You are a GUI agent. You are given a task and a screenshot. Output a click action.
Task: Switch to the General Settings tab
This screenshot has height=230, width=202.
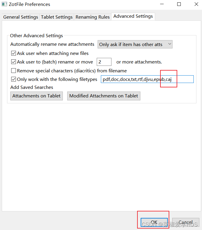click(x=21, y=17)
